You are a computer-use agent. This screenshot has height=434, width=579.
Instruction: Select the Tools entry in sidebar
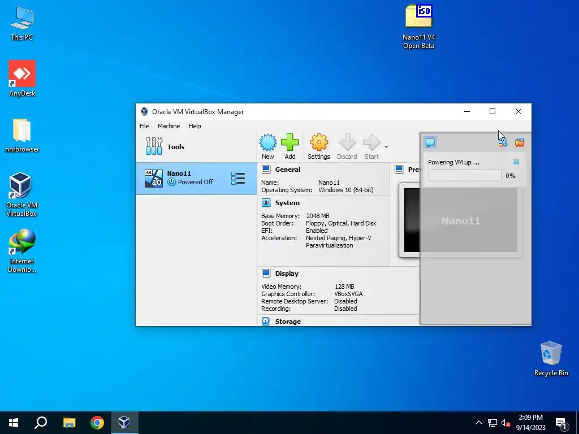tap(196, 146)
